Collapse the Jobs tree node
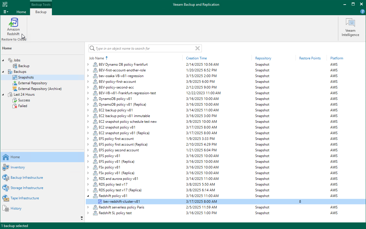The image size is (366, 229). point(3,60)
